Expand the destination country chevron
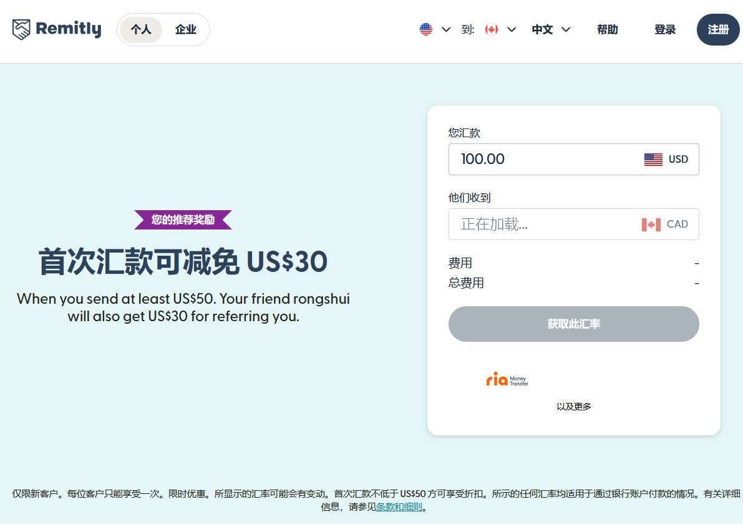Image resolution: width=743 pixels, height=527 pixels. 512,29
